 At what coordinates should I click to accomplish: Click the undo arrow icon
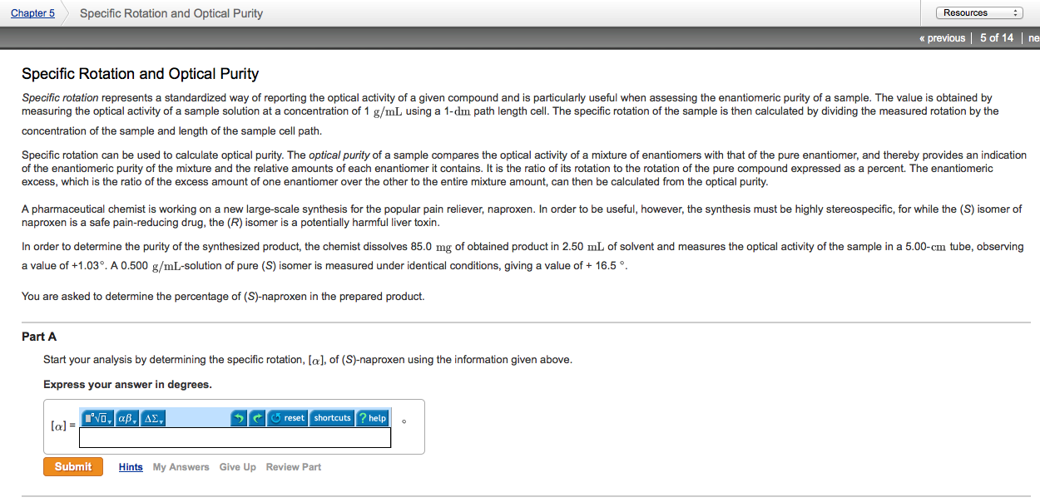click(240, 418)
